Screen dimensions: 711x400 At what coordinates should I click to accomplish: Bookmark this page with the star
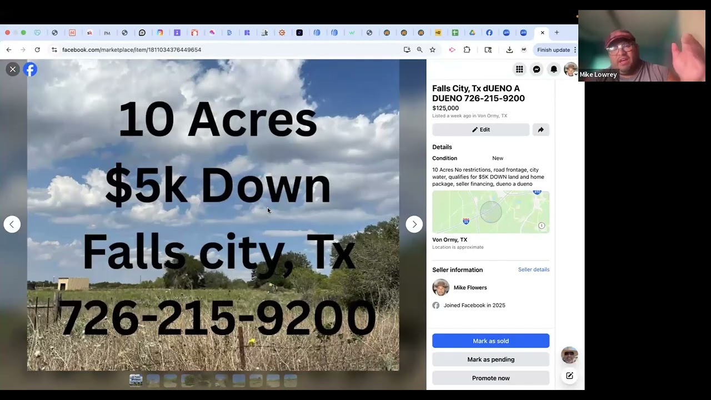point(432,49)
